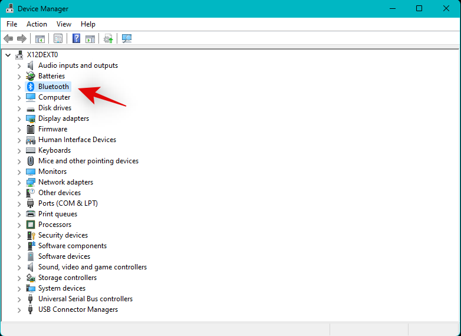Select the Other devices label
Screen dimensions: 461x336
(x=60, y=193)
